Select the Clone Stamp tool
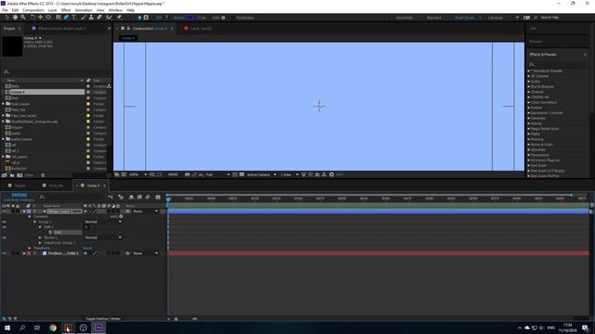595x334 pixels. 91,18
